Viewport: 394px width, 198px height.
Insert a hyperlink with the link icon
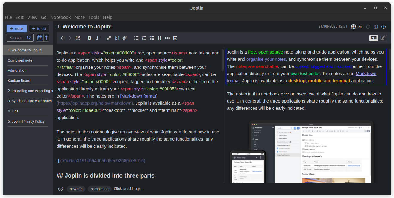[x=109, y=38]
